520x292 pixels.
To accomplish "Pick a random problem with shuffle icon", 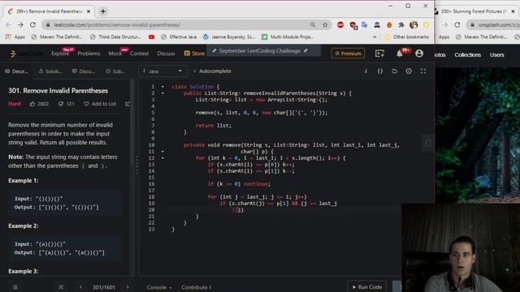I will (61, 287).
